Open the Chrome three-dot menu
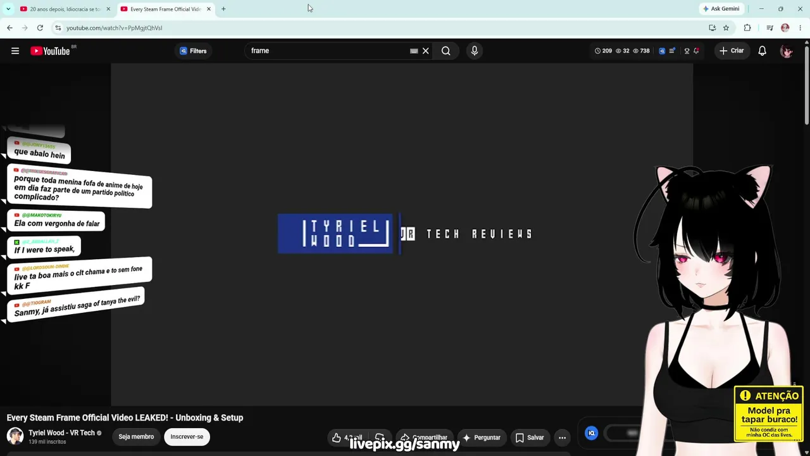Viewport: 810px width, 456px height. point(801,28)
